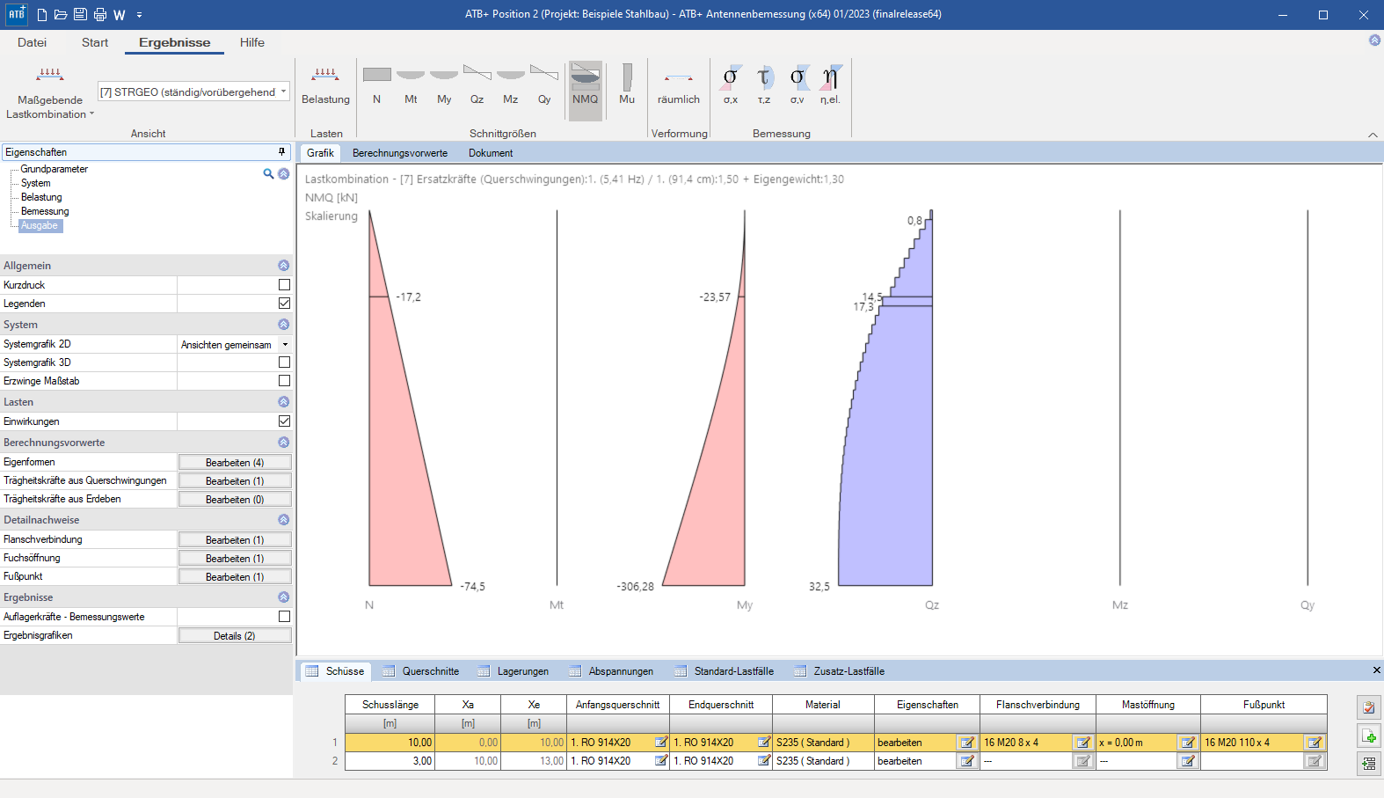Edit Fußpunkt 16 M20 110 x 4 entry
Image resolution: width=1384 pixels, height=798 pixels.
point(1315,743)
